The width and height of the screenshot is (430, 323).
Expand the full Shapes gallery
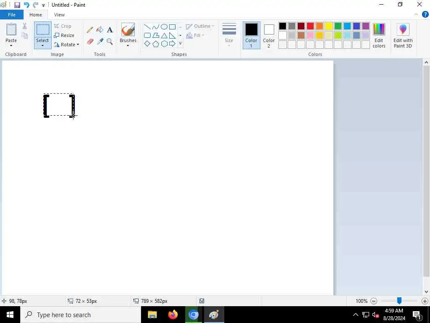click(x=180, y=44)
